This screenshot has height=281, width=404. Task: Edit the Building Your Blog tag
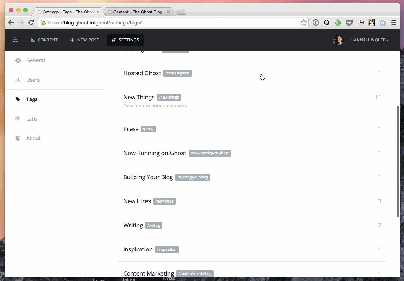(252, 177)
